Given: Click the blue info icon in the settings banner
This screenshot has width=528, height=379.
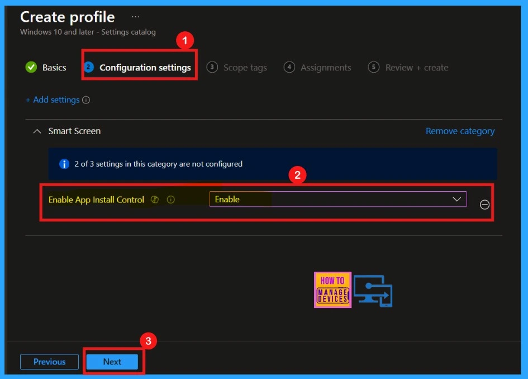Looking at the screenshot, I should [x=64, y=164].
